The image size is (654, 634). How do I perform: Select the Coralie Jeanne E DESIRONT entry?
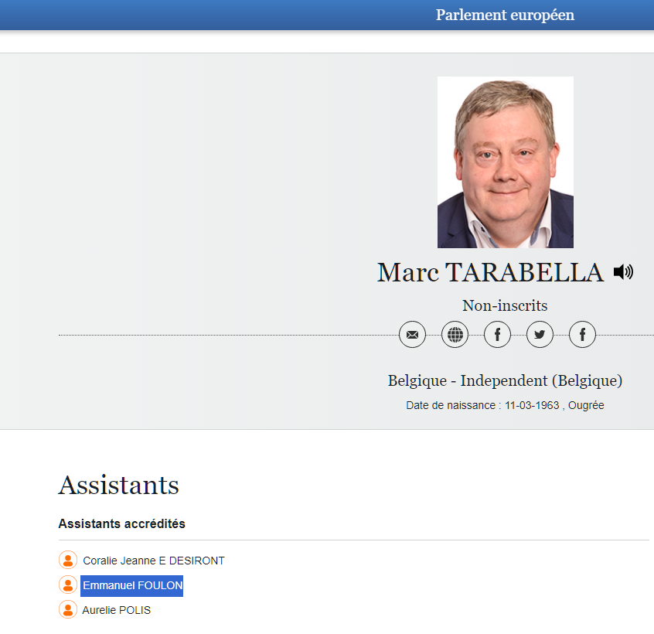(154, 561)
